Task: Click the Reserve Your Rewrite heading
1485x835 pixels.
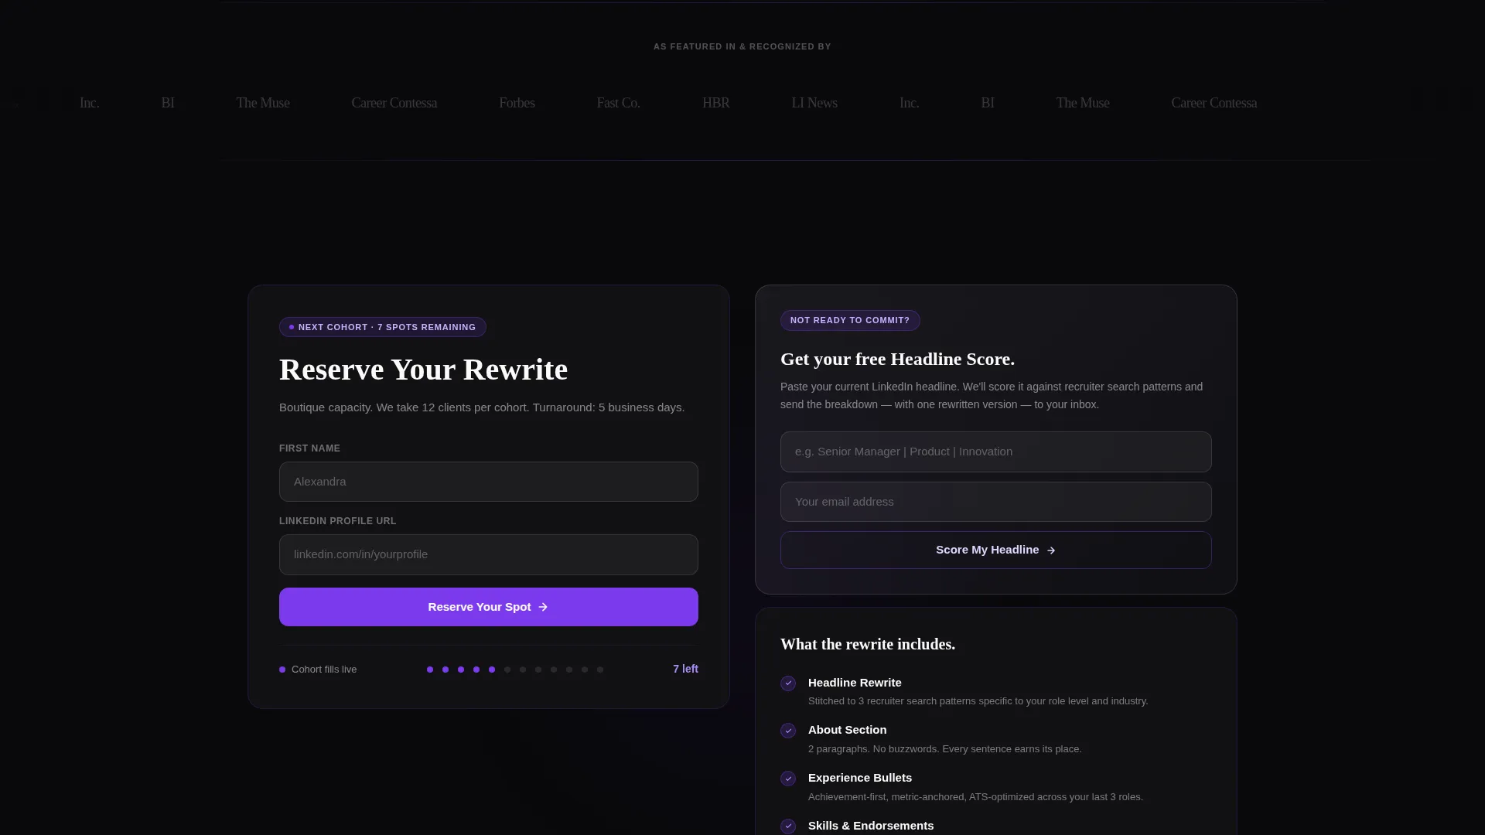Action: pyautogui.click(x=423, y=370)
